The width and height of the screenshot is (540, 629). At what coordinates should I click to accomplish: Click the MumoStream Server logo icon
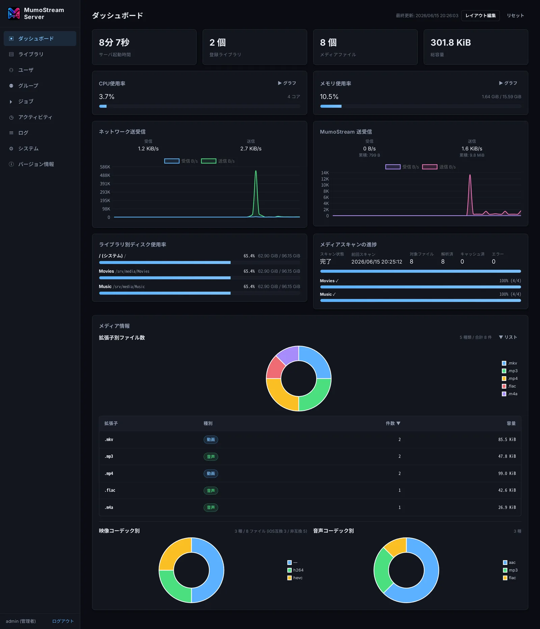click(14, 14)
